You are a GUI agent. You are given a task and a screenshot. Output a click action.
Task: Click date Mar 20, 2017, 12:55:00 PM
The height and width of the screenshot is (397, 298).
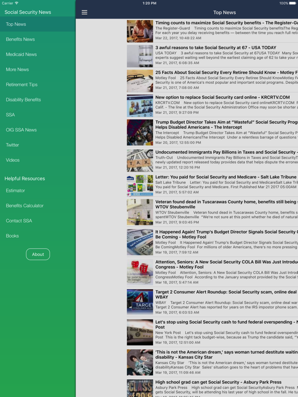[178, 143]
